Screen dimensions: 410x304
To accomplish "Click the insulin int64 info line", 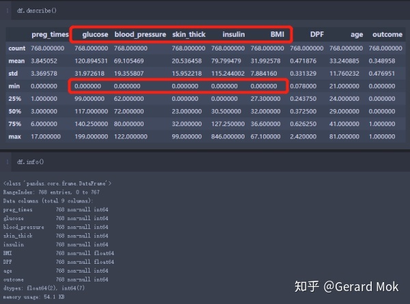I will [x=56, y=245].
